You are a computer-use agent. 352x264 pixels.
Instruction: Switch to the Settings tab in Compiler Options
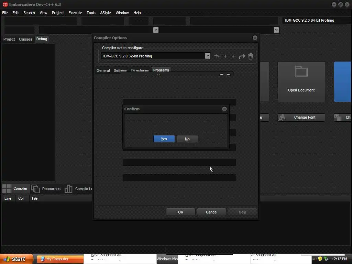tap(120, 70)
